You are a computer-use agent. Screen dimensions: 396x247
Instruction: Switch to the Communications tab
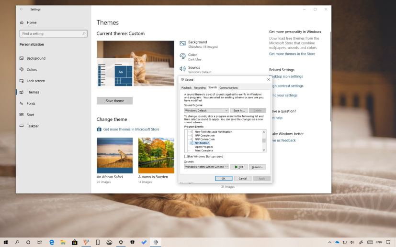pyautogui.click(x=228, y=88)
